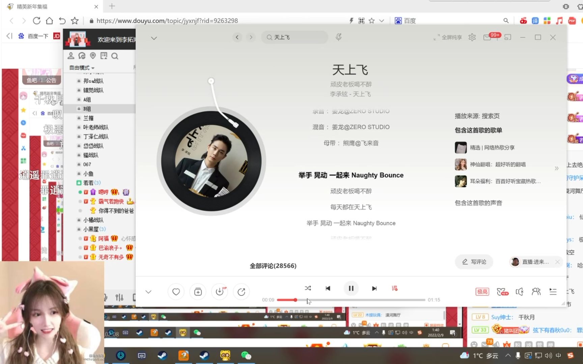
Task: Click the 写评论 button
Action: pyautogui.click(x=474, y=262)
